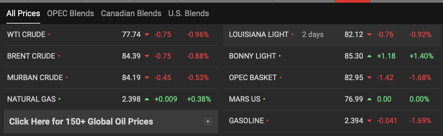Click Here for 150+ Global Oil Prices link
Screen dimensions: 443x136
point(81,121)
